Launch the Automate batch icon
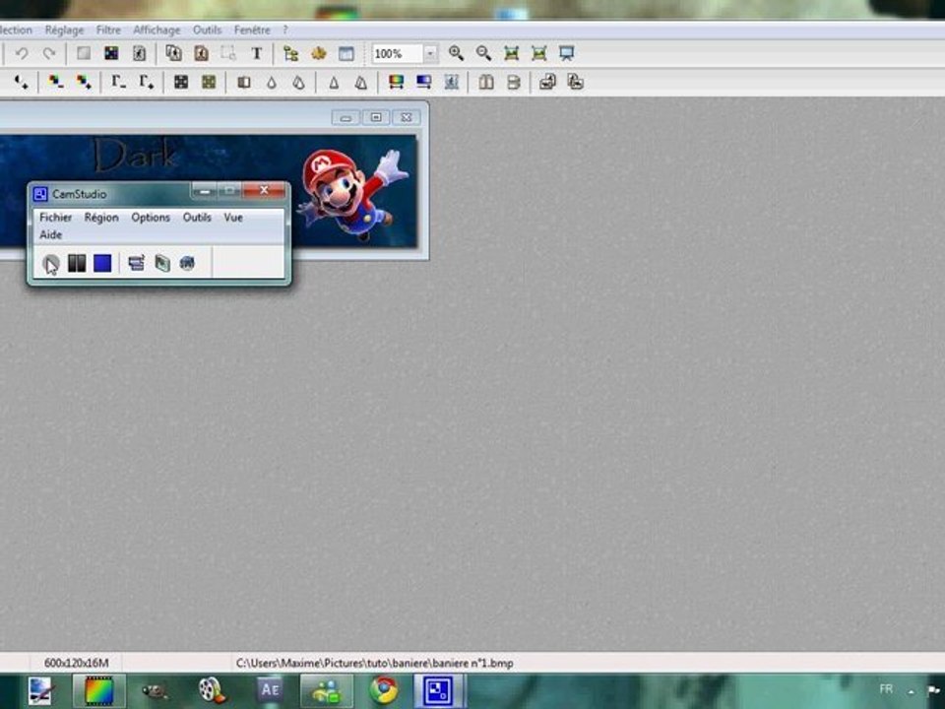 pyautogui.click(x=319, y=53)
